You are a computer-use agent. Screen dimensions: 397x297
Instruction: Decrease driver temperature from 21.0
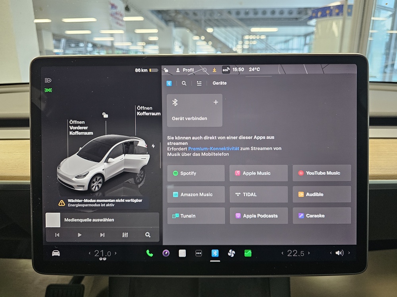90,253
